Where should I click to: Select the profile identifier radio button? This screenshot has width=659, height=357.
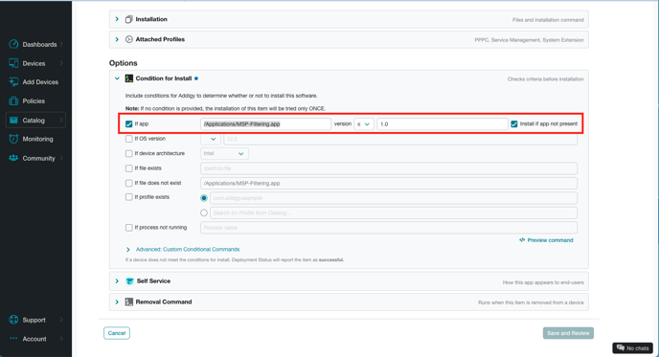(x=204, y=198)
